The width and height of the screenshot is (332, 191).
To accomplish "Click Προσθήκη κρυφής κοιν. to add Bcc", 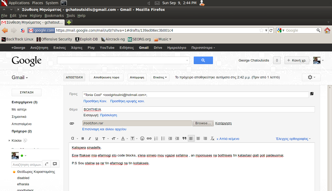I will click(127, 101).
